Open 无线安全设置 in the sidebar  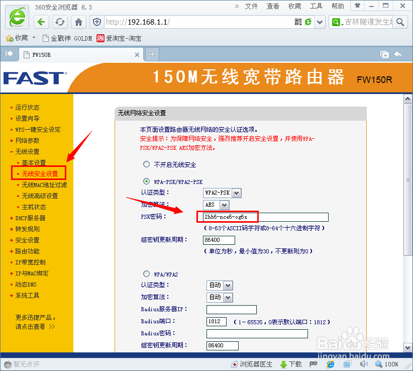[x=39, y=173]
